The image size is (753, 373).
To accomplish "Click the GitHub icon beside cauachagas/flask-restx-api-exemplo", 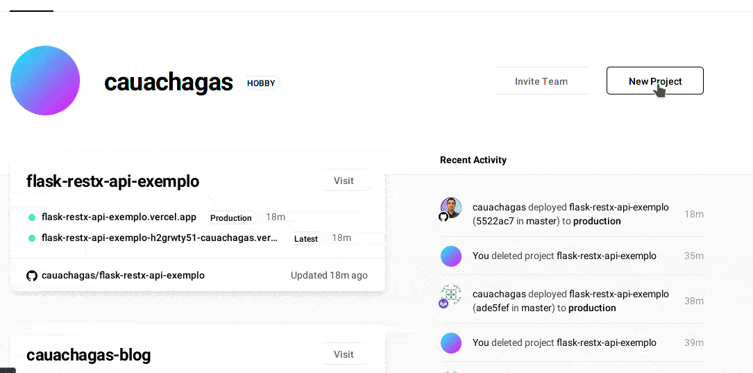I will click(x=31, y=276).
